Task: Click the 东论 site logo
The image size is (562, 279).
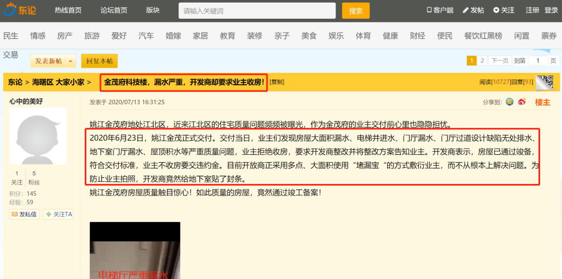Action: [x=20, y=9]
